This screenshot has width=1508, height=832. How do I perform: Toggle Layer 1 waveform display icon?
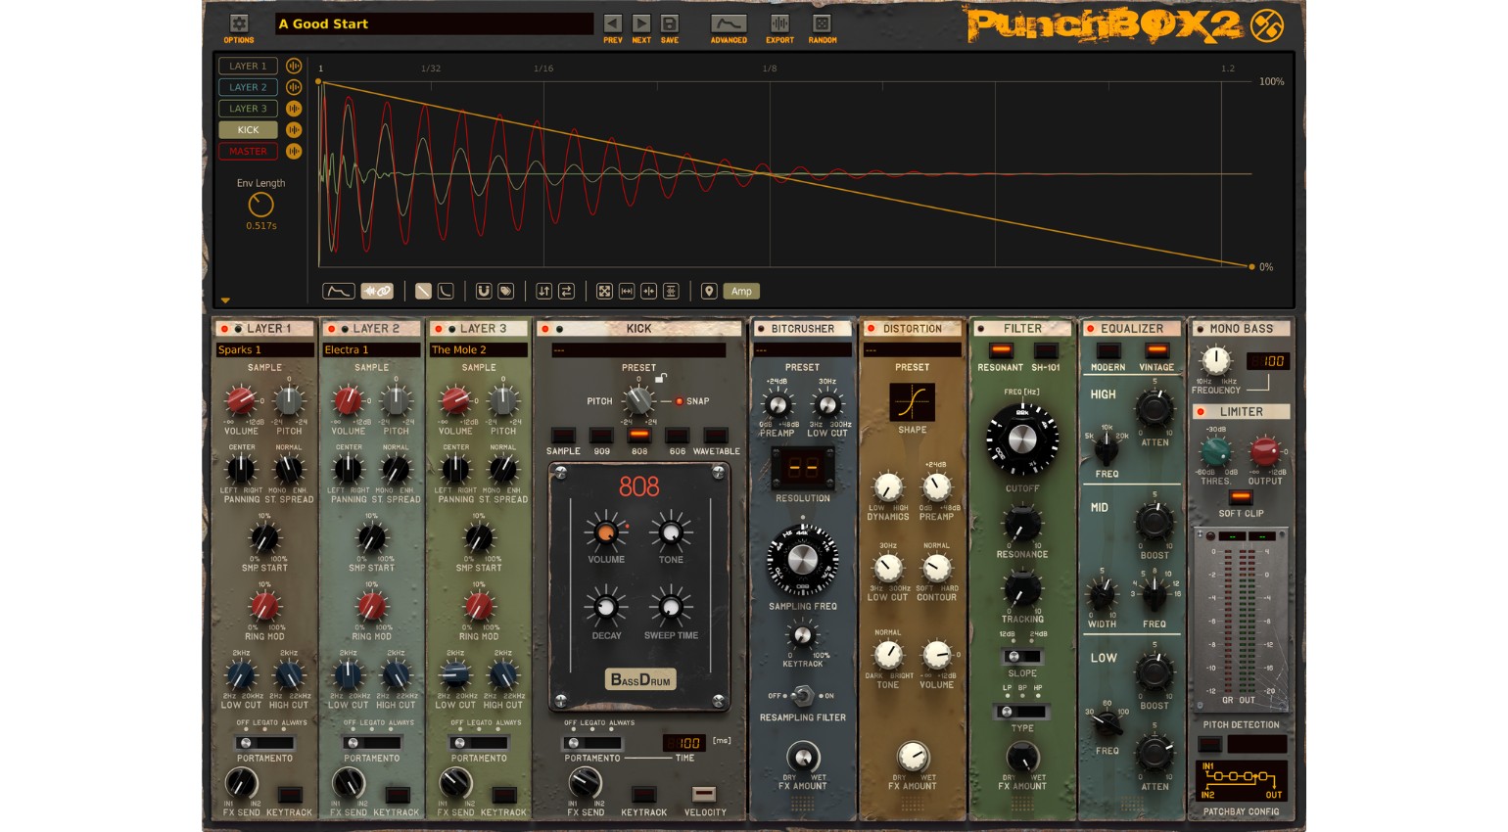pos(294,66)
